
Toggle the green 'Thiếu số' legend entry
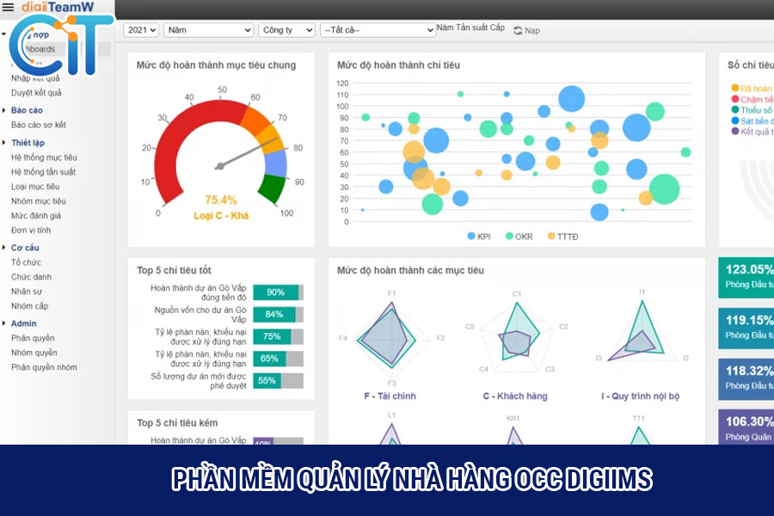coord(752,110)
